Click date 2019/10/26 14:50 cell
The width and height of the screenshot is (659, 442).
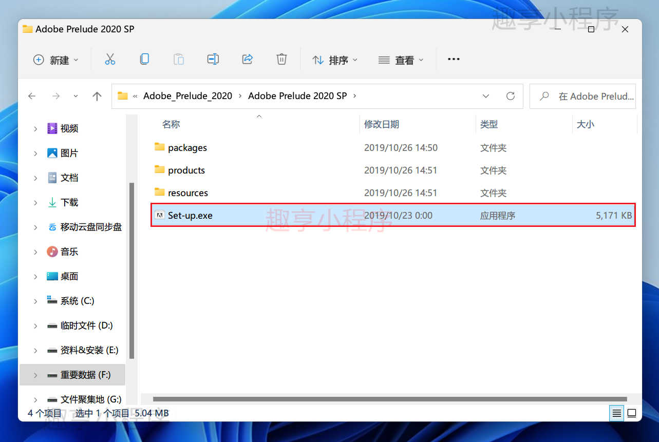coord(401,148)
